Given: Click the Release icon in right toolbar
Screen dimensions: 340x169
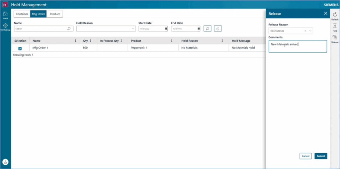Looking at the screenshot, I should pyautogui.click(x=335, y=38).
